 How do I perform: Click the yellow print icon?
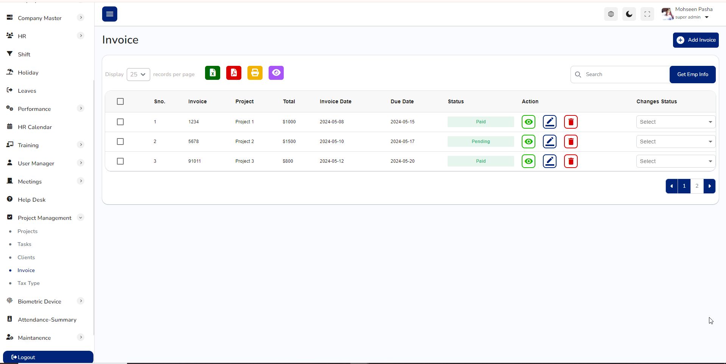coord(255,73)
